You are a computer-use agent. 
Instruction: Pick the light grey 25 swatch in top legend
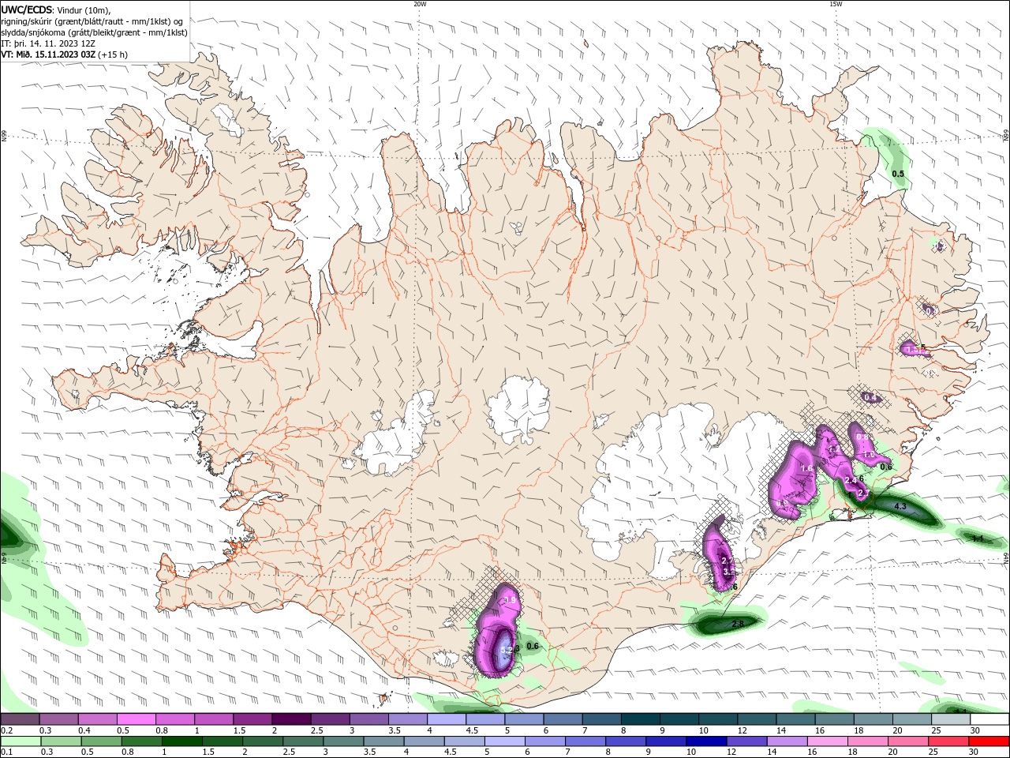pos(952,719)
